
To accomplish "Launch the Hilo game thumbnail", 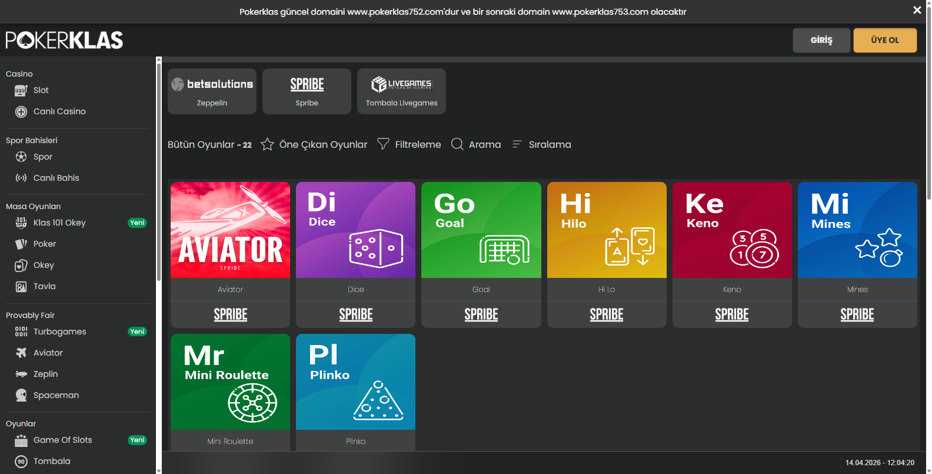I will 607,230.
